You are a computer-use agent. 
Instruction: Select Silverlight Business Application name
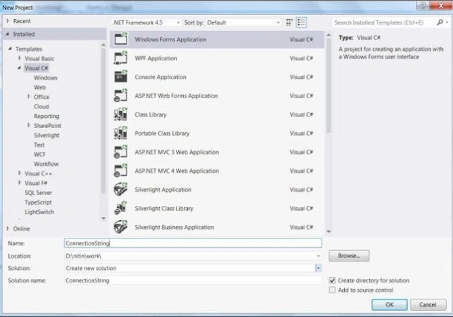[x=174, y=228]
